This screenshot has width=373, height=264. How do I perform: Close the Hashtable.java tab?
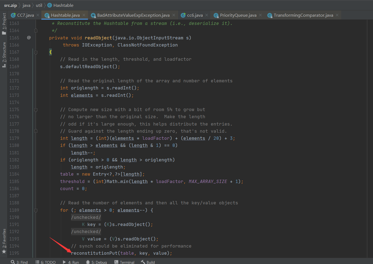click(x=84, y=15)
